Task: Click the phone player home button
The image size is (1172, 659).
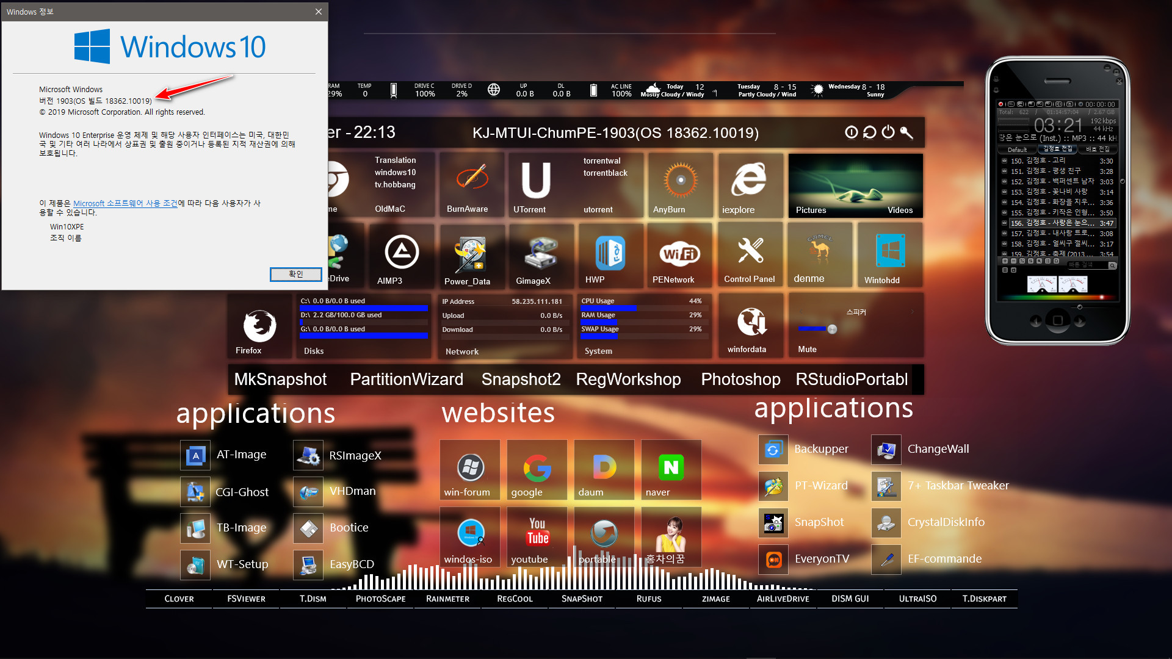Action: click(1058, 320)
